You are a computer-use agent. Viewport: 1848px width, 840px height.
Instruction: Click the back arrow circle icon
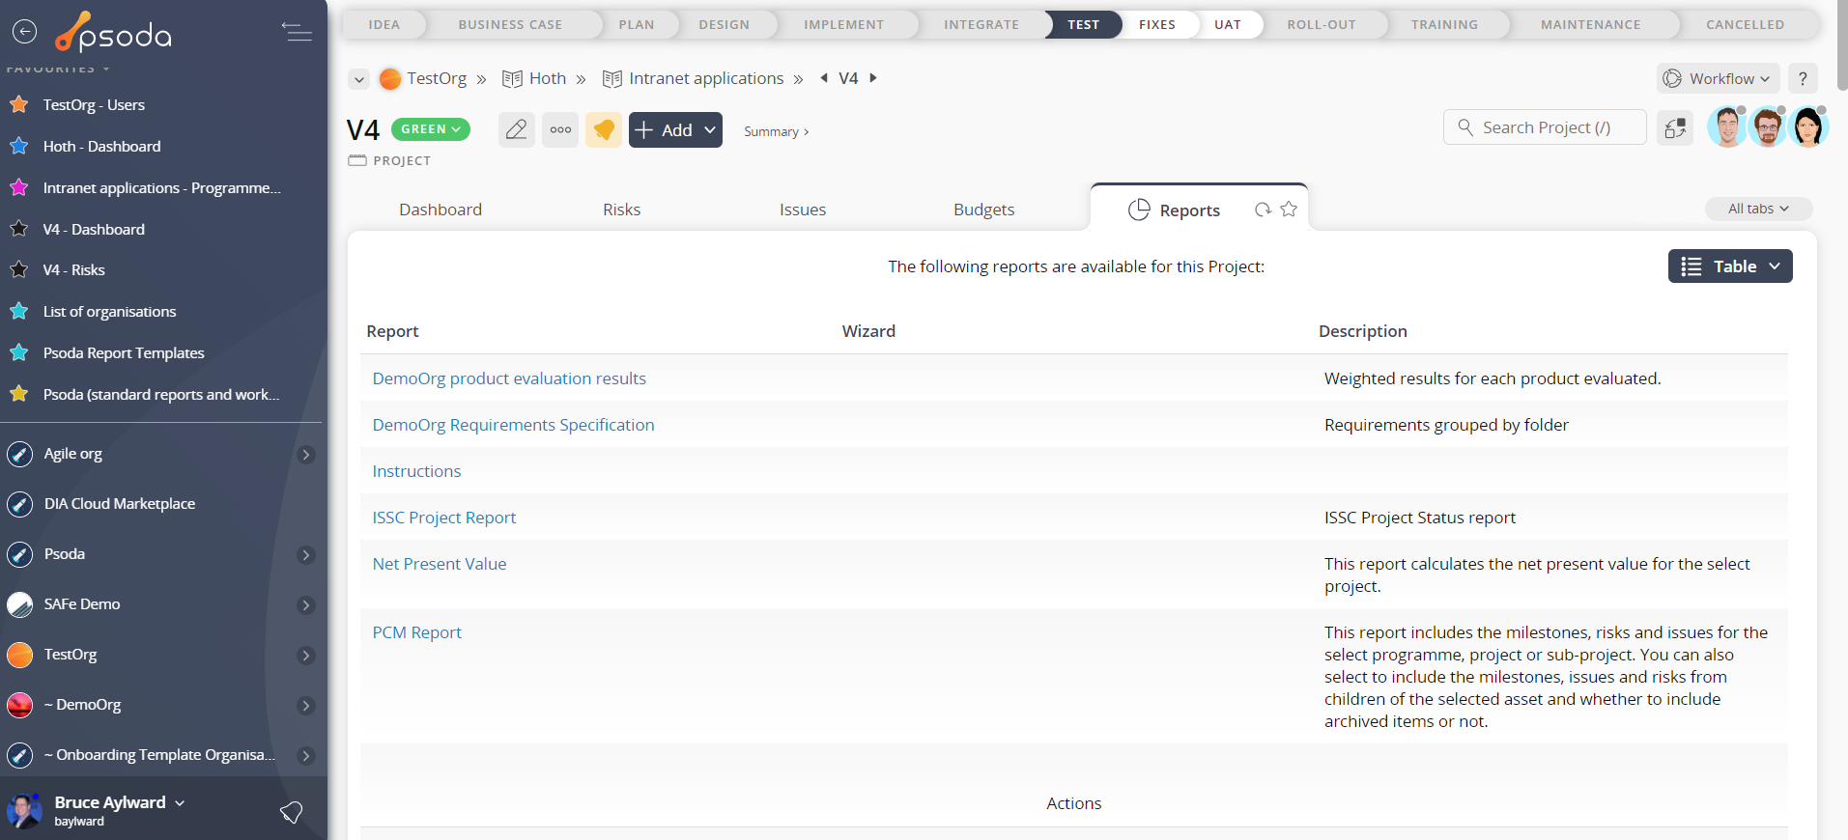pos(24,32)
